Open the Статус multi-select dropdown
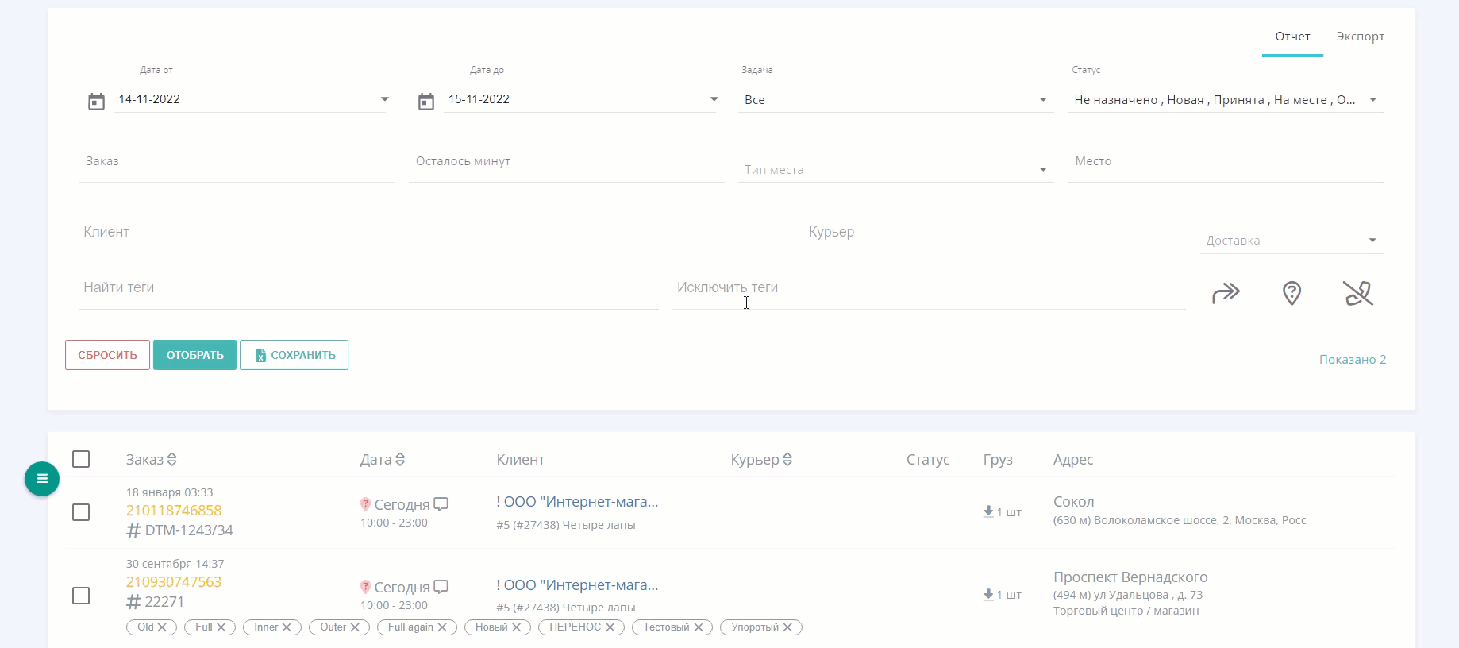This screenshot has width=1459, height=648. click(1225, 100)
